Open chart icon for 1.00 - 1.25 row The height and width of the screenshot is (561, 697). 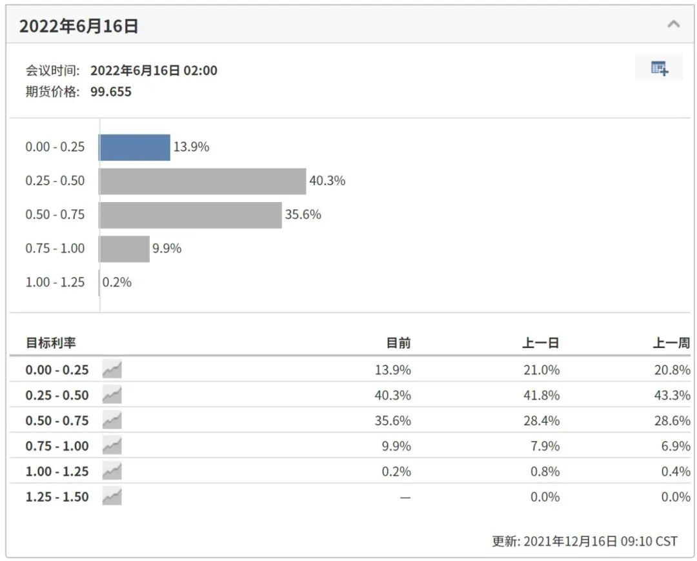(112, 471)
